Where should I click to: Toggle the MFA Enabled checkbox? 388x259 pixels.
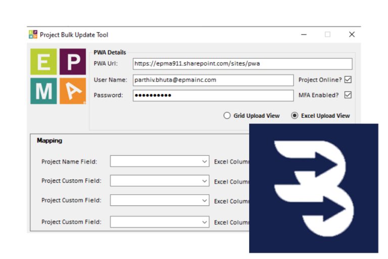coord(348,95)
